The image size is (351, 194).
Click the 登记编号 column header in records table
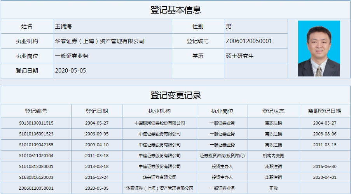click(x=36, y=111)
